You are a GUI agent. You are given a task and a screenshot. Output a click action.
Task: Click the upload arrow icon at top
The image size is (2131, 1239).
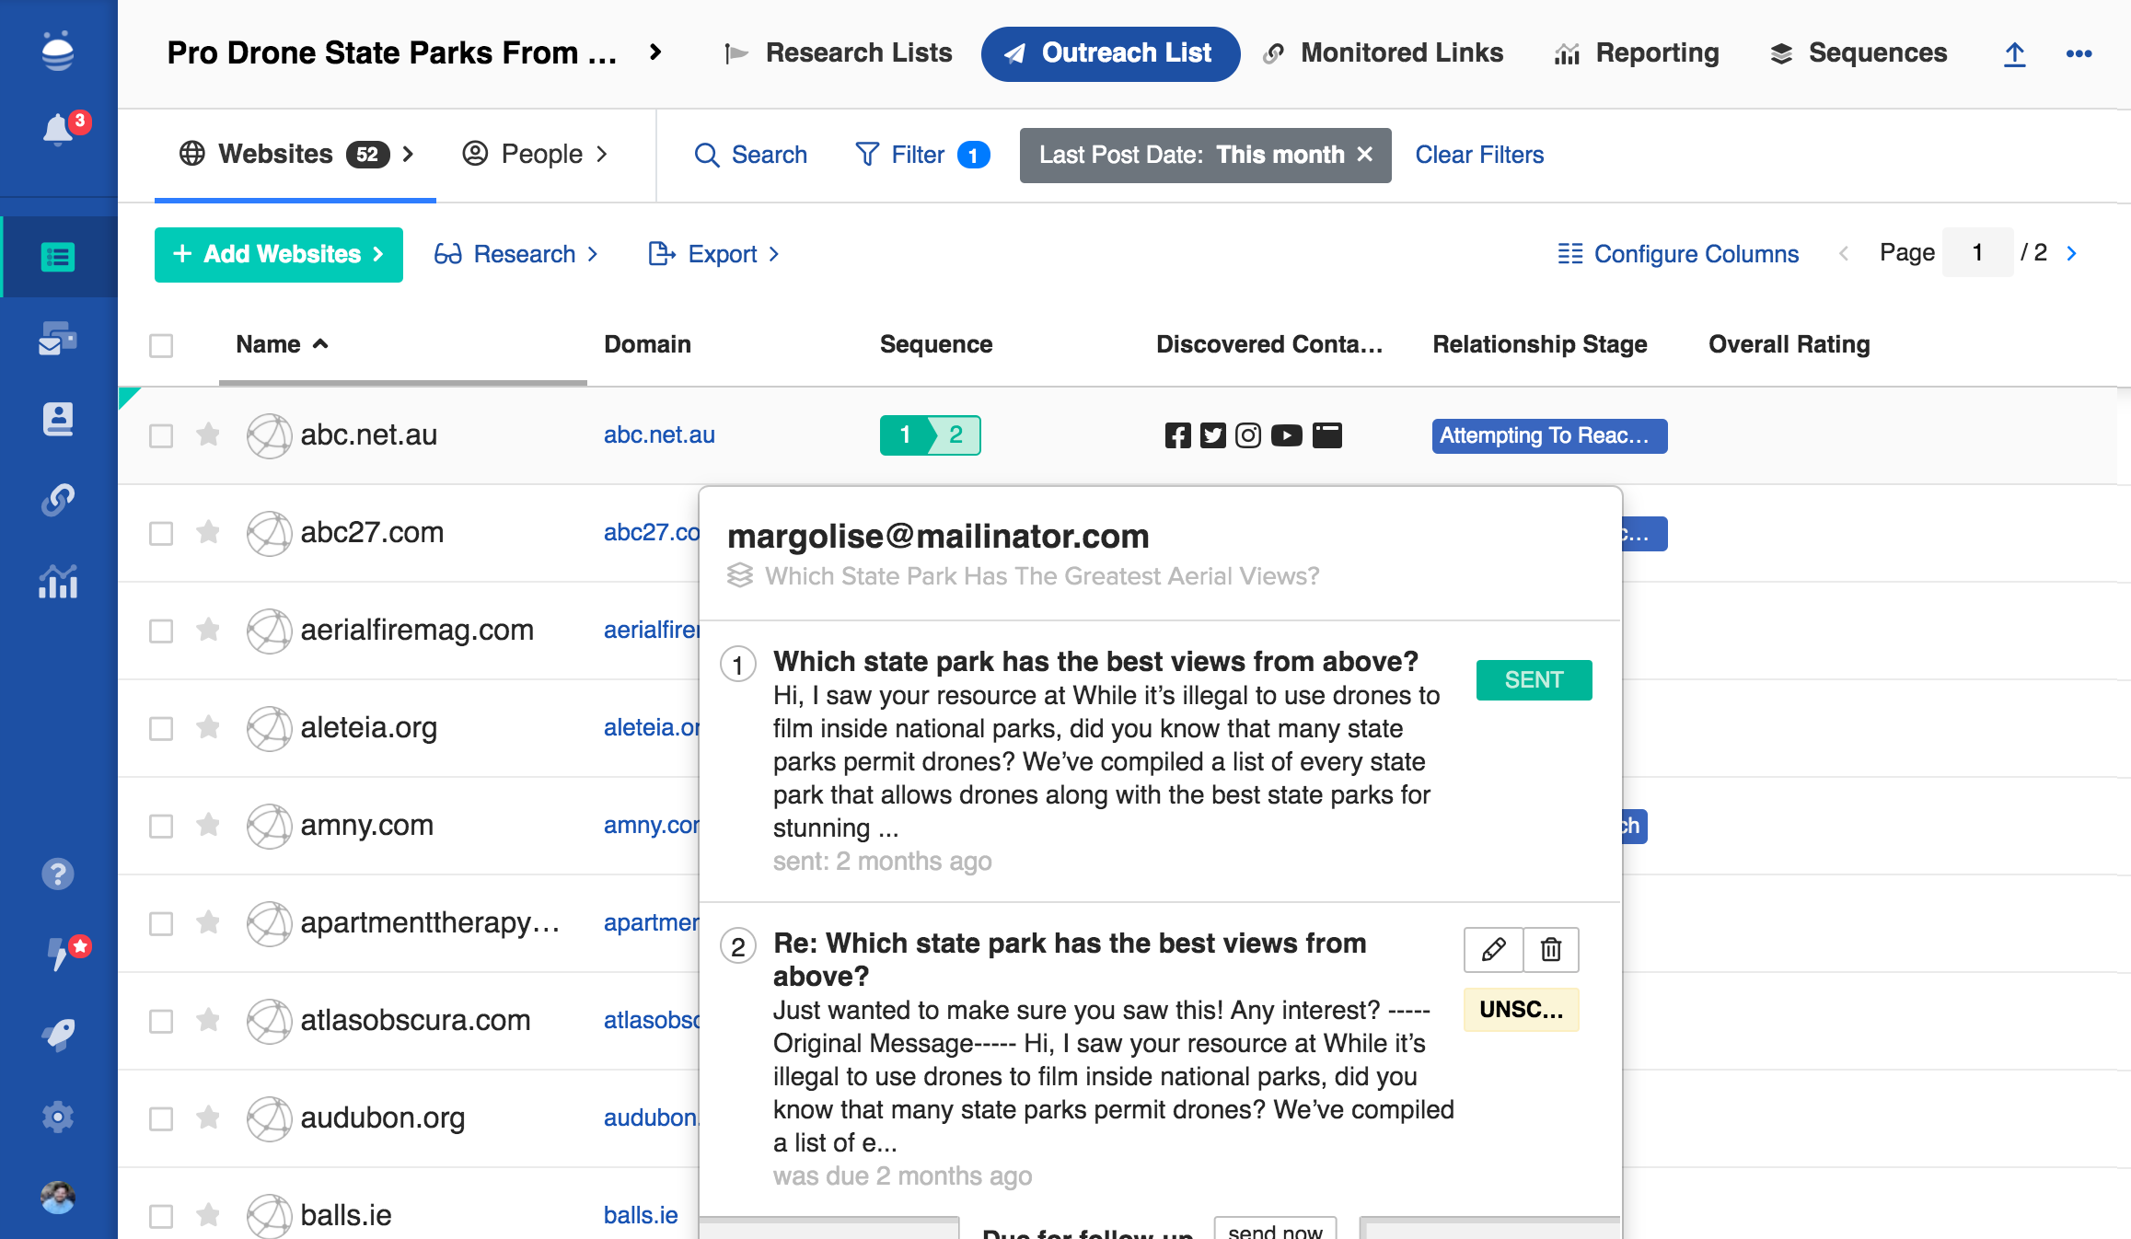coord(2014,54)
